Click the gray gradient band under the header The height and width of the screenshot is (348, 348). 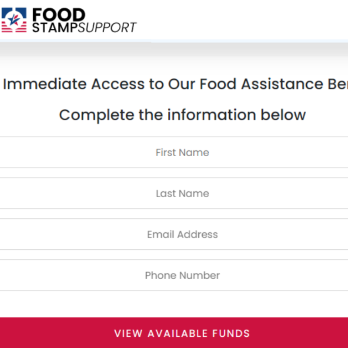(174, 49)
